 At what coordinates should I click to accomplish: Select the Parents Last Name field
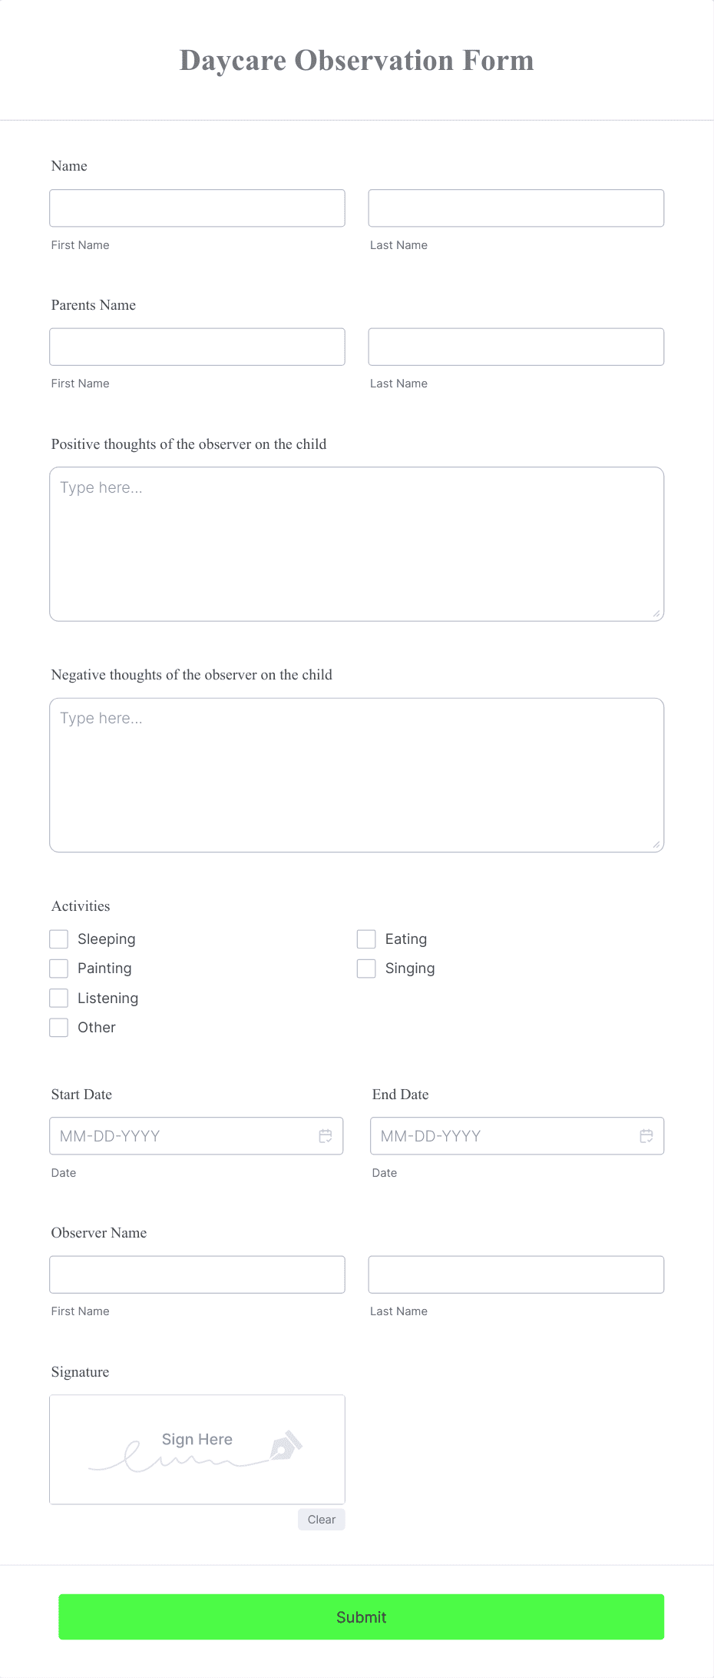point(516,347)
